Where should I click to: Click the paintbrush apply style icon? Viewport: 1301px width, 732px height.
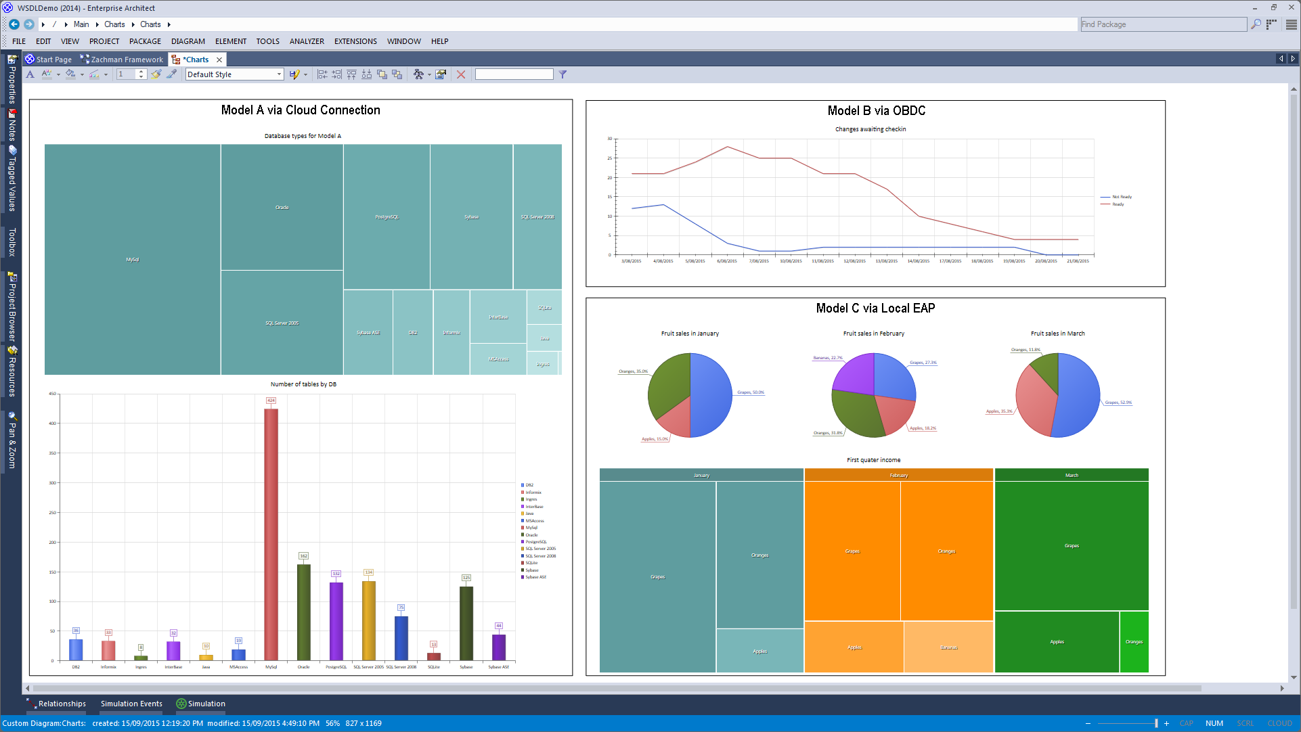(x=156, y=74)
